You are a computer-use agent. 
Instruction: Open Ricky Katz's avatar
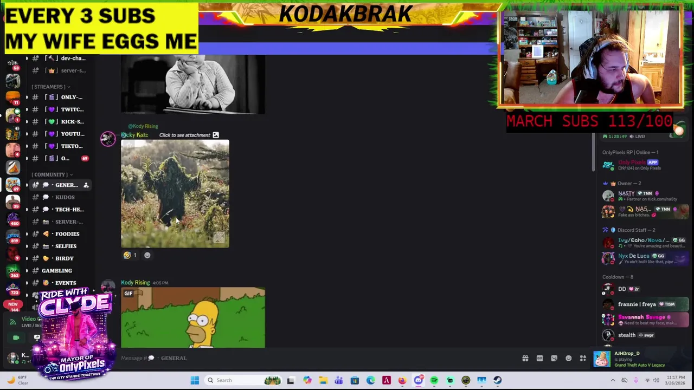click(108, 139)
